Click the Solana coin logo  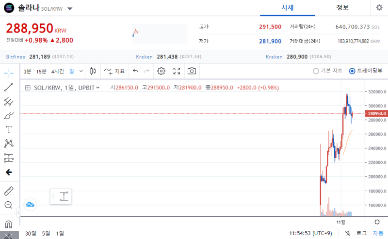pyautogui.click(x=9, y=8)
